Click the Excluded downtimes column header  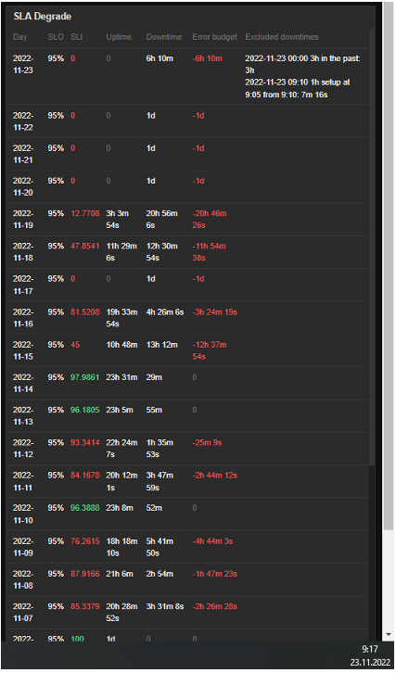[x=282, y=37]
